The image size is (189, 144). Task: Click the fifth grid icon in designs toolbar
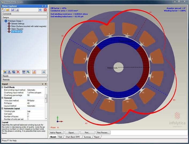tap(24, 72)
